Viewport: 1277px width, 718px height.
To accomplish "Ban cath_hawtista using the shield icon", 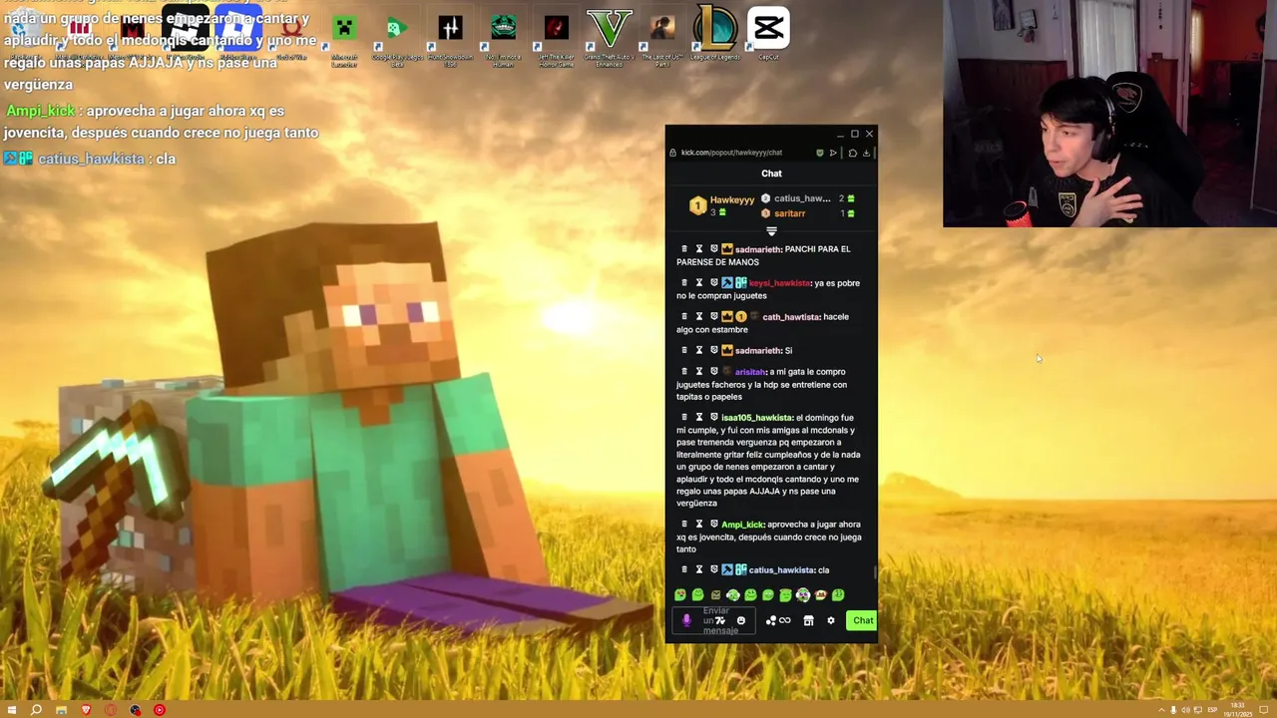I will pyautogui.click(x=714, y=317).
